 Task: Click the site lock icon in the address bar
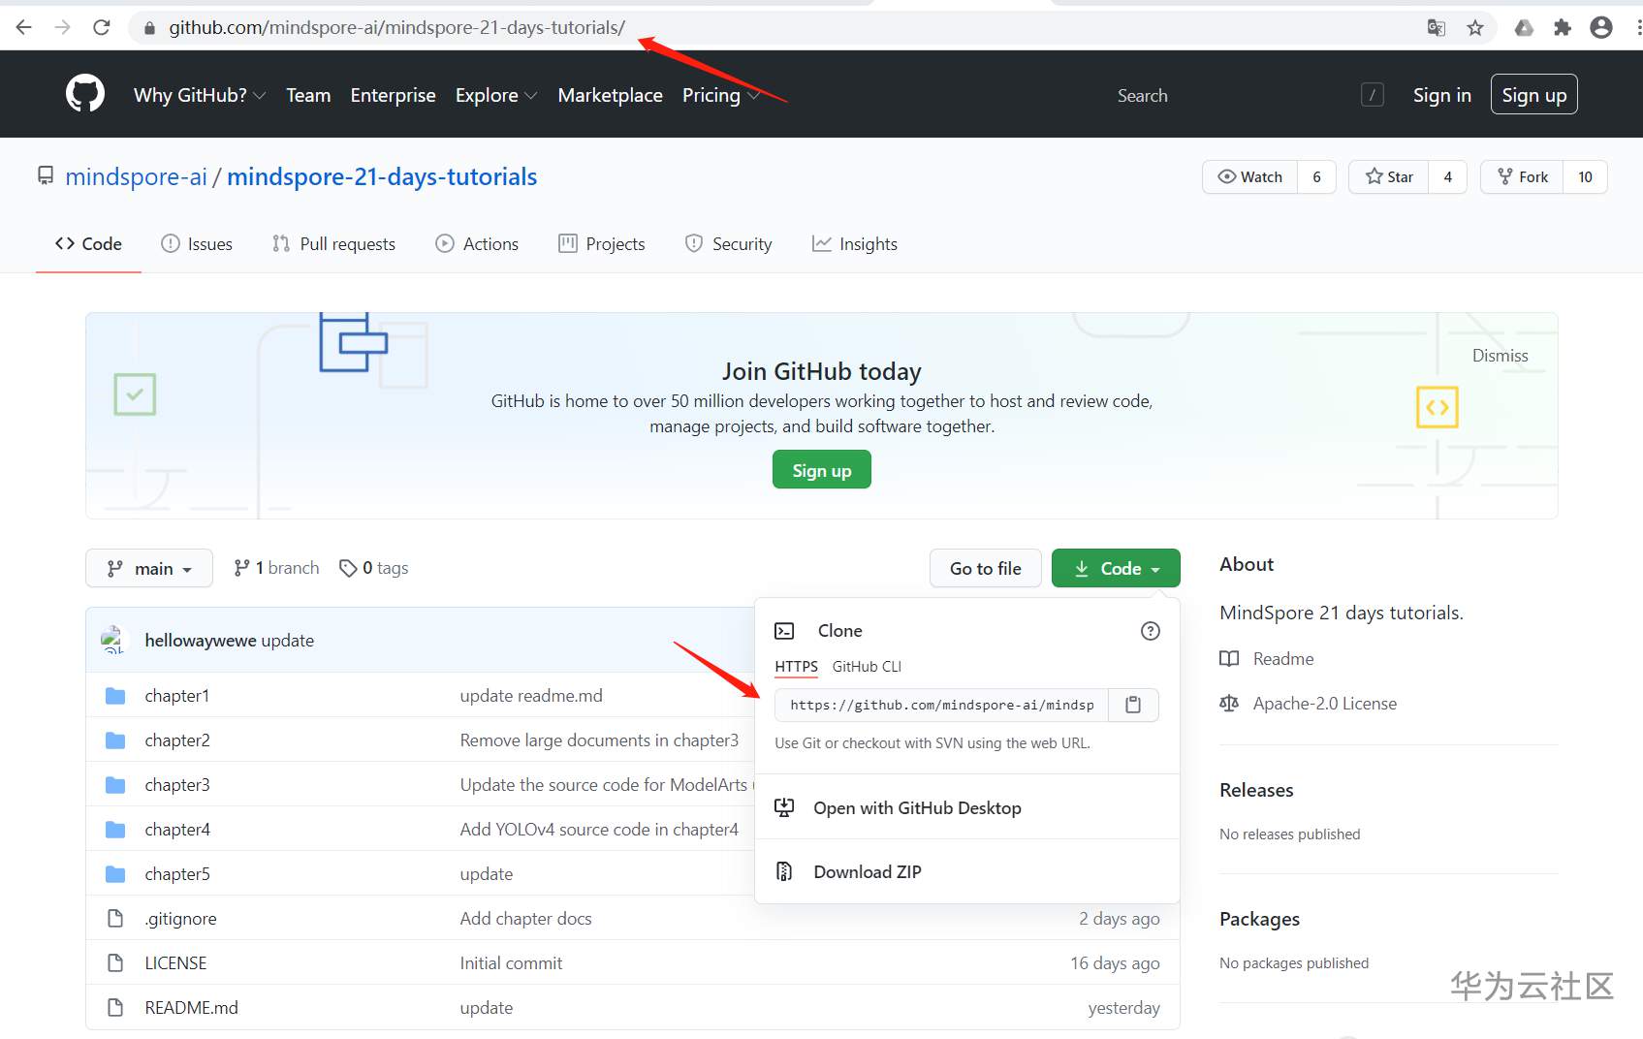[x=149, y=28]
